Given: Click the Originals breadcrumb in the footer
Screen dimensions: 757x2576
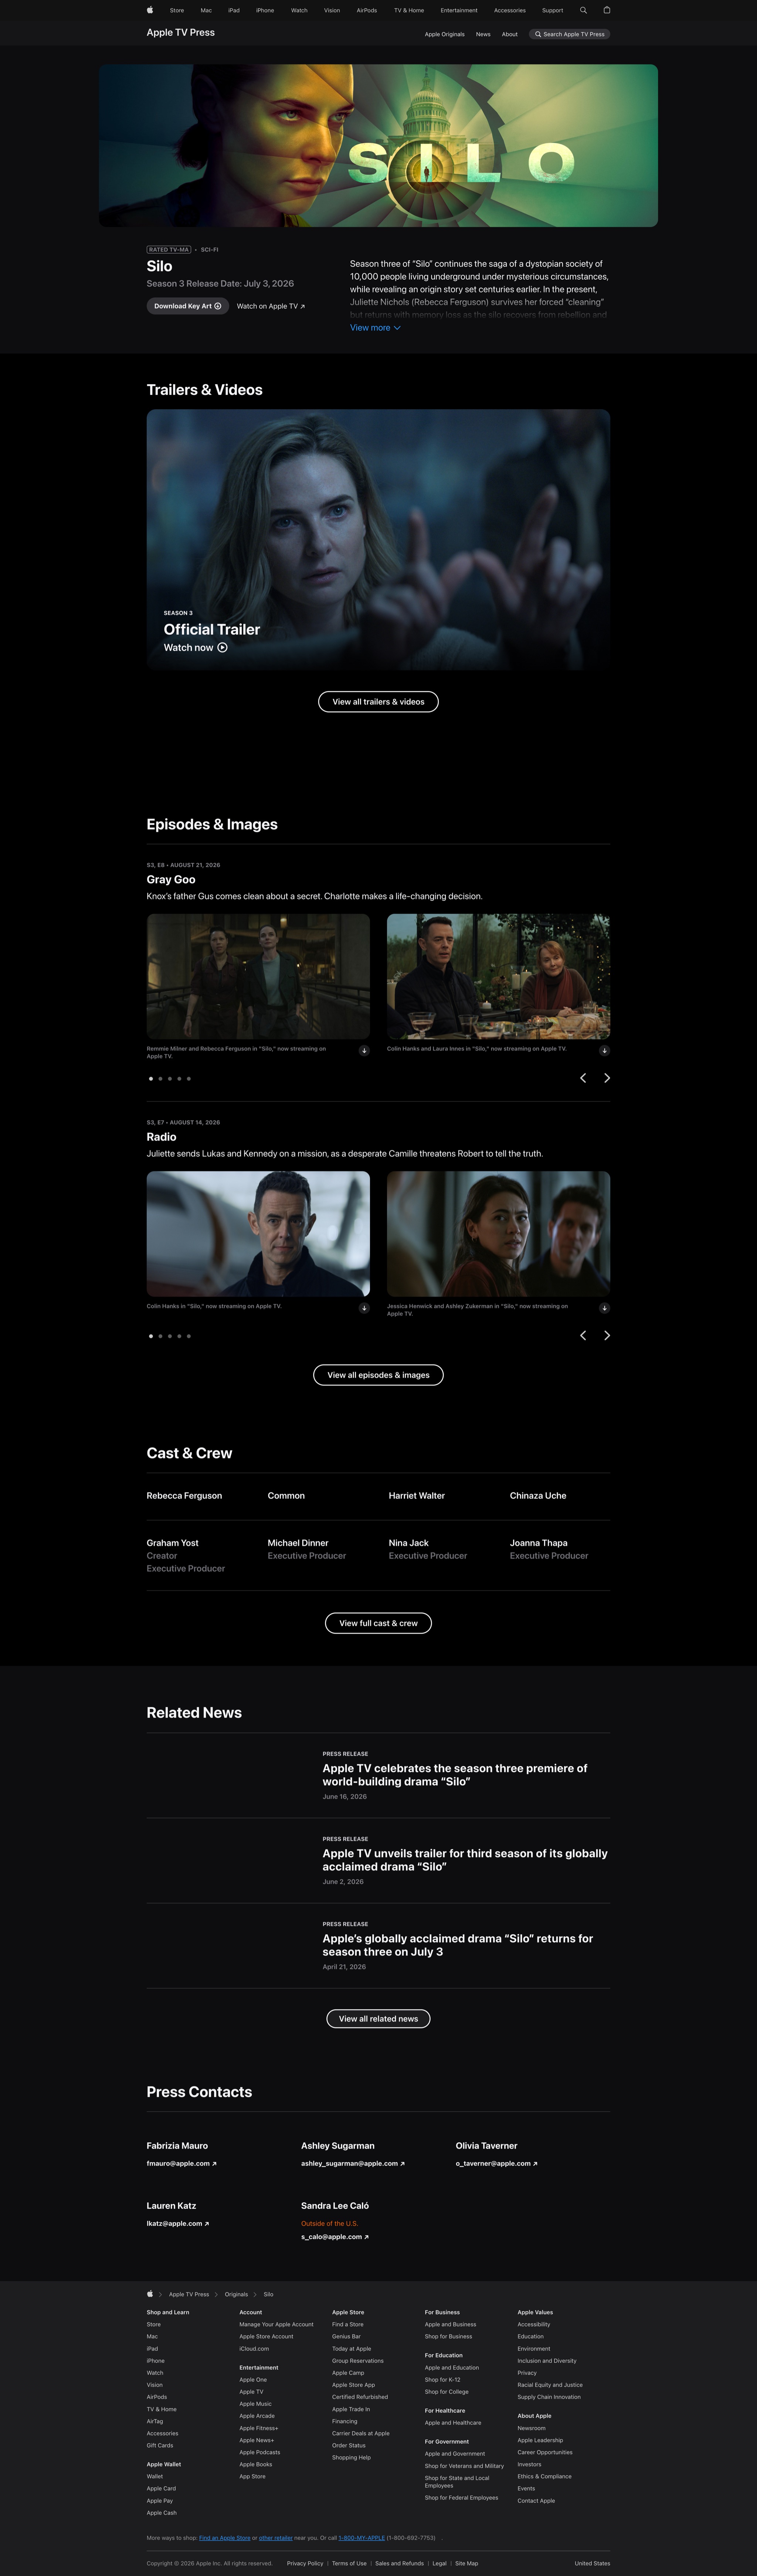Looking at the screenshot, I should 236,2294.
